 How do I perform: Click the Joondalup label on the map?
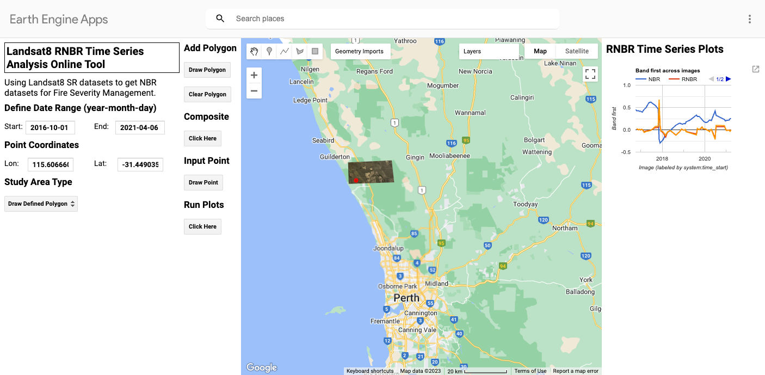click(x=388, y=248)
